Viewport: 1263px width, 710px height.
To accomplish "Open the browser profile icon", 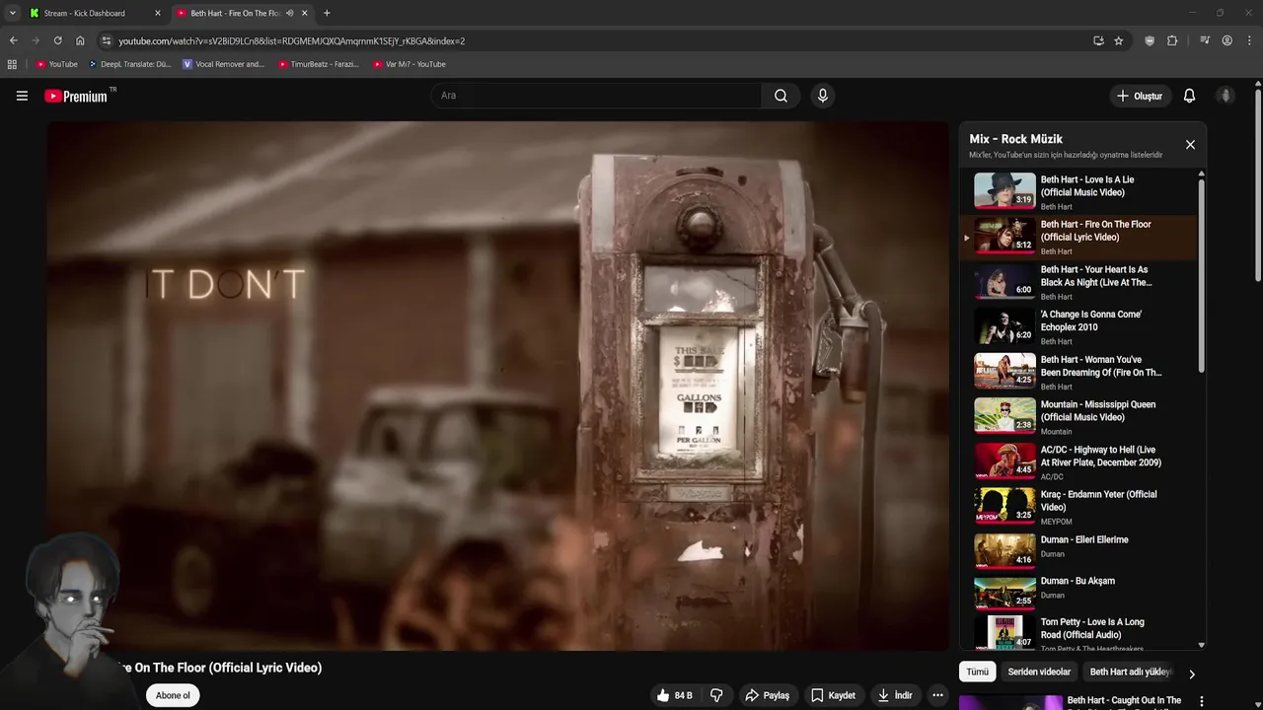I will pyautogui.click(x=1226, y=40).
